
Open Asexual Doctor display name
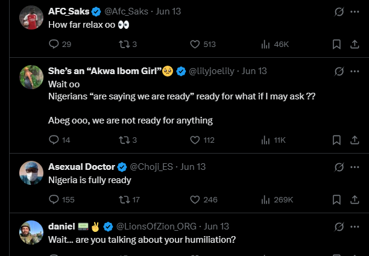[x=81, y=167]
